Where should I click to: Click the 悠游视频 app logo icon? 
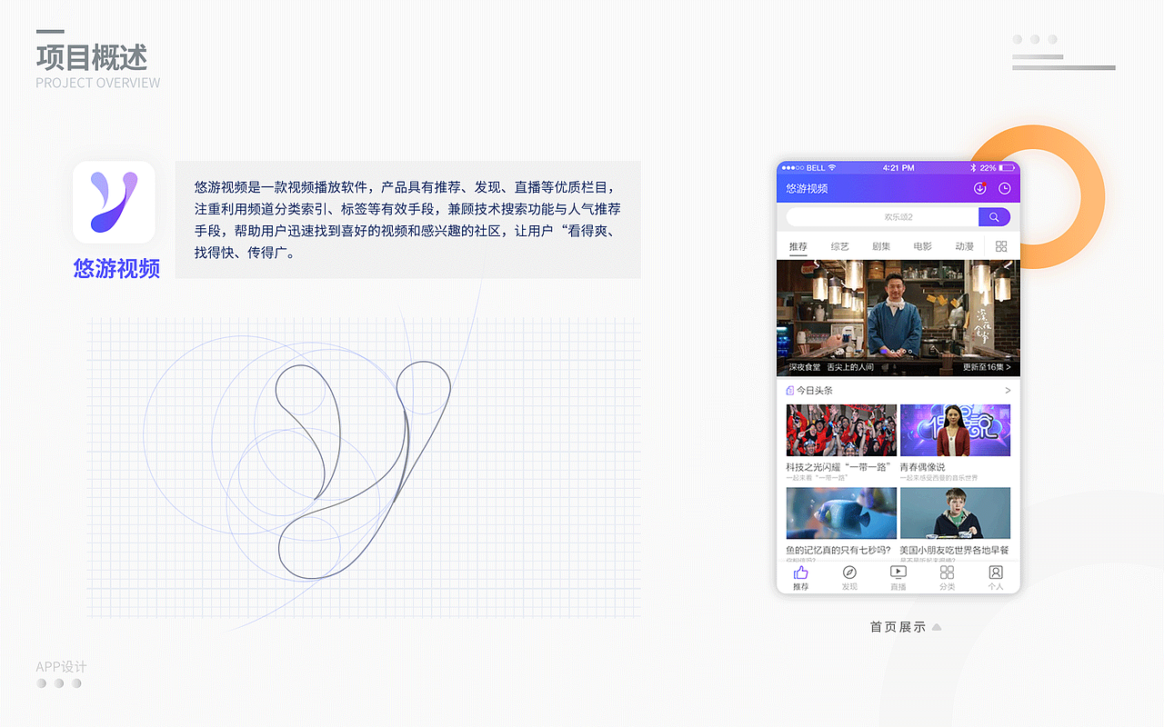click(114, 202)
